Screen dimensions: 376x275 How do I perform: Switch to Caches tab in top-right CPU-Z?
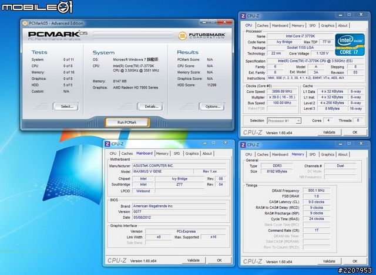click(x=263, y=26)
